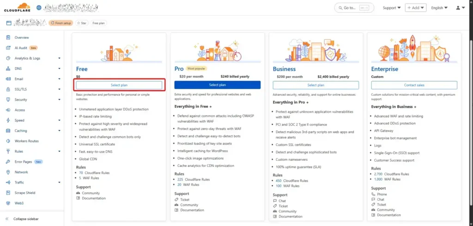
Task: Click the Rules funnel icon in sidebar
Action: (x=8, y=151)
